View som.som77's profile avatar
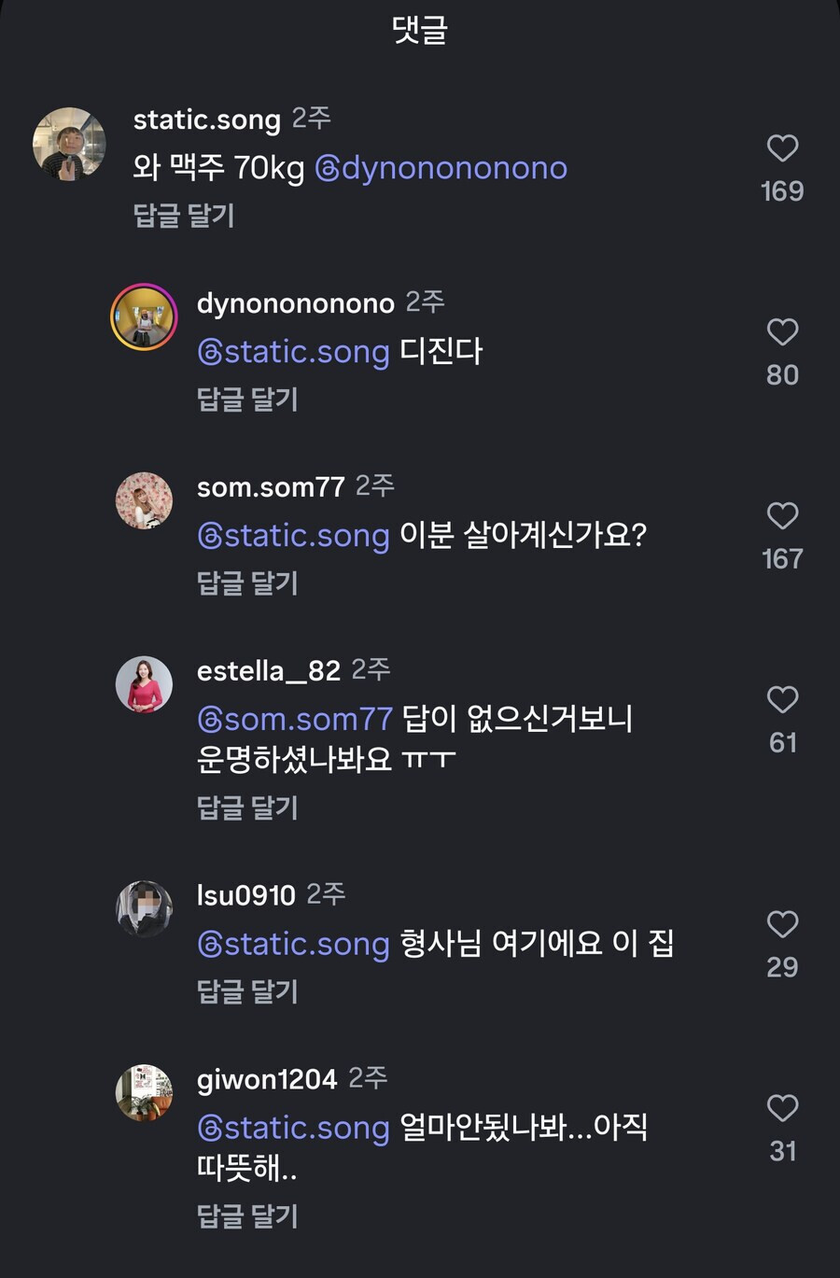 pos(144,500)
